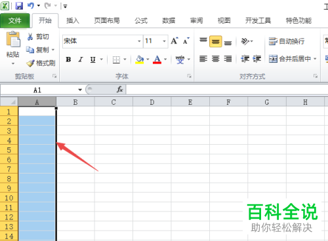Activate the 格式刷 format painter
The image size is (328, 241).
point(41,64)
